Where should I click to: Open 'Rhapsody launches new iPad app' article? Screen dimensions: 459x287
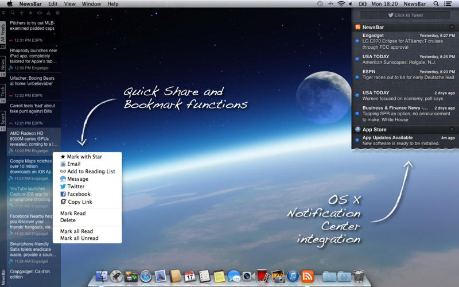click(x=34, y=59)
